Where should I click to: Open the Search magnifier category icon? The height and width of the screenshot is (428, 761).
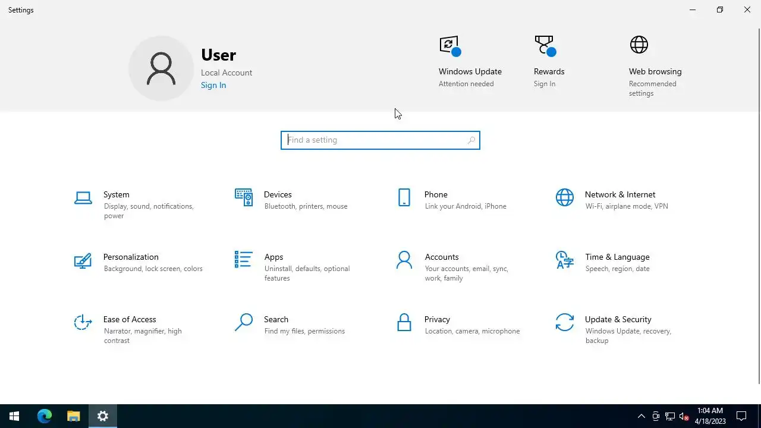(x=244, y=322)
